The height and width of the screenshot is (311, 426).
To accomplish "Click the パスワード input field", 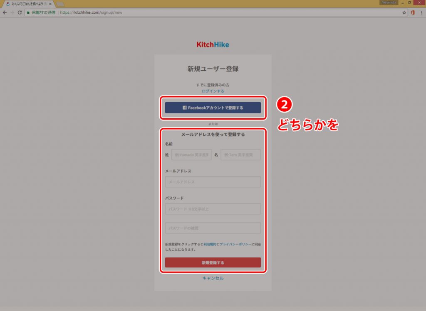I will pyautogui.click(x=213, y=209).
